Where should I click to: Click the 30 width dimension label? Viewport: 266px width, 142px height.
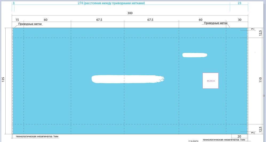coord(240,20)
